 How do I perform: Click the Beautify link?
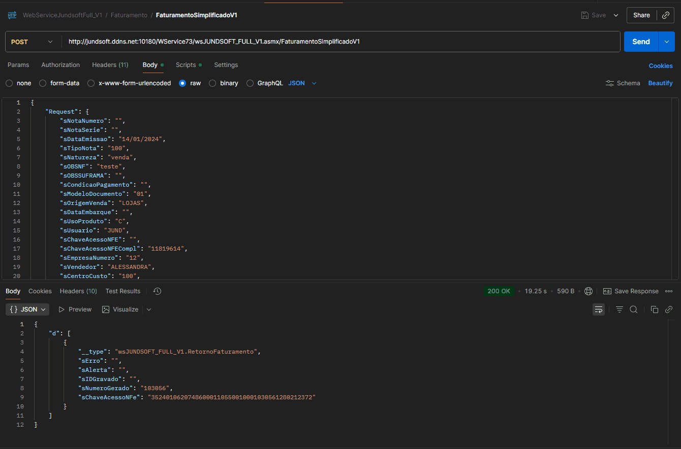(660, 83)
